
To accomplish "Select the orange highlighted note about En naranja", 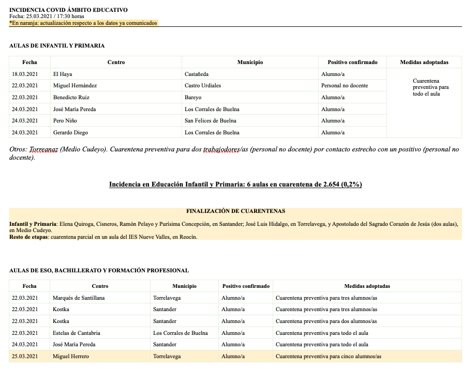I will click(x=83, y=23).
